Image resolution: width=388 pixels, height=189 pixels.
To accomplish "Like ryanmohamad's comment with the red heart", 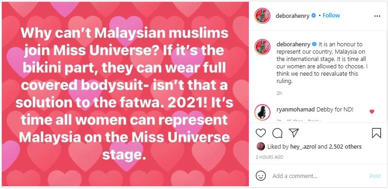I will (x=371, y=111).
